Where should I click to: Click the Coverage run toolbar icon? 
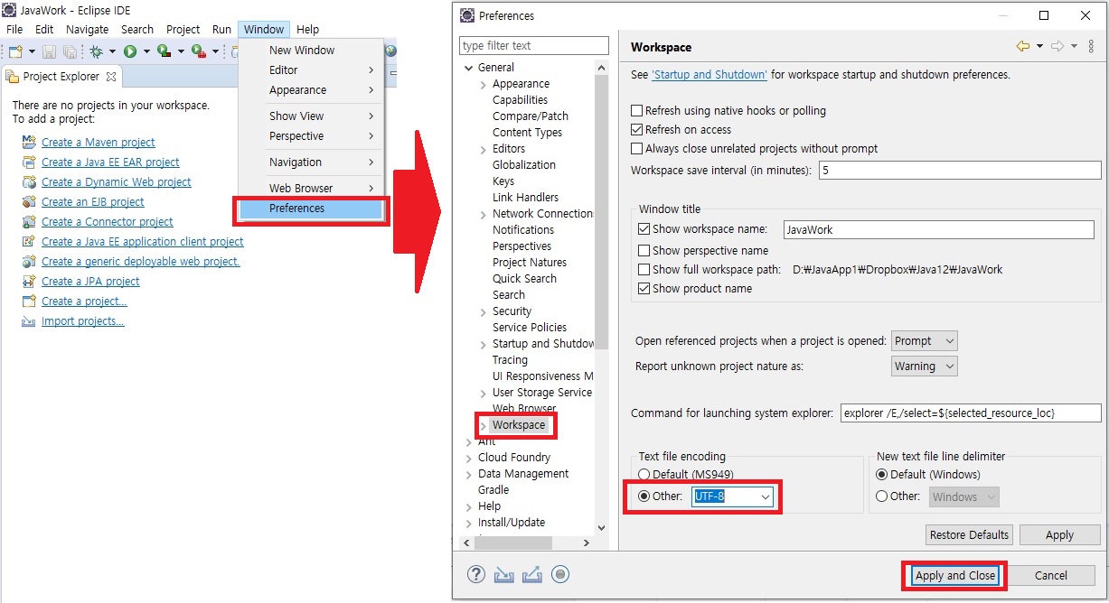[164, 51]
